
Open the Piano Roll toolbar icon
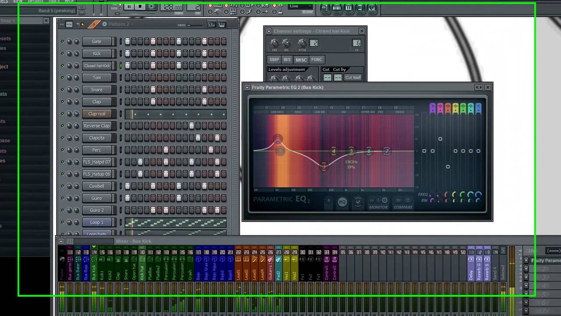coord(348,8)
